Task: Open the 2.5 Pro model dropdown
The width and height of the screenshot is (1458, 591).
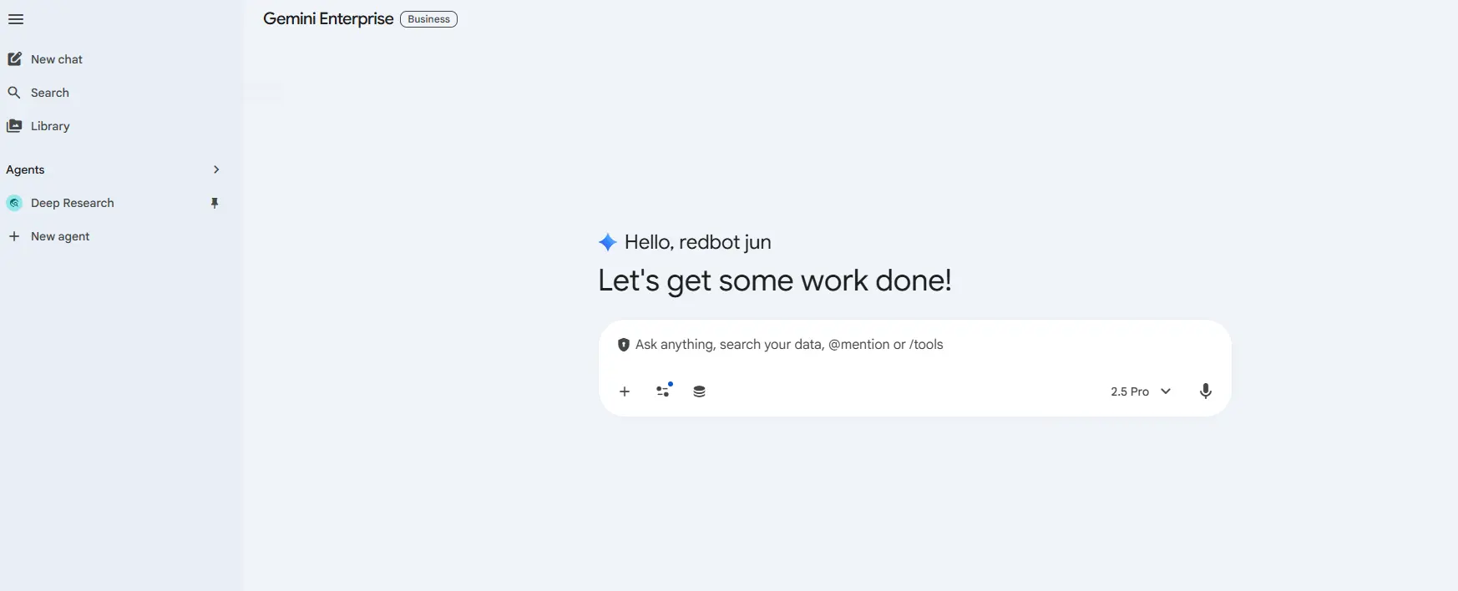Action: click(1141, 391)
